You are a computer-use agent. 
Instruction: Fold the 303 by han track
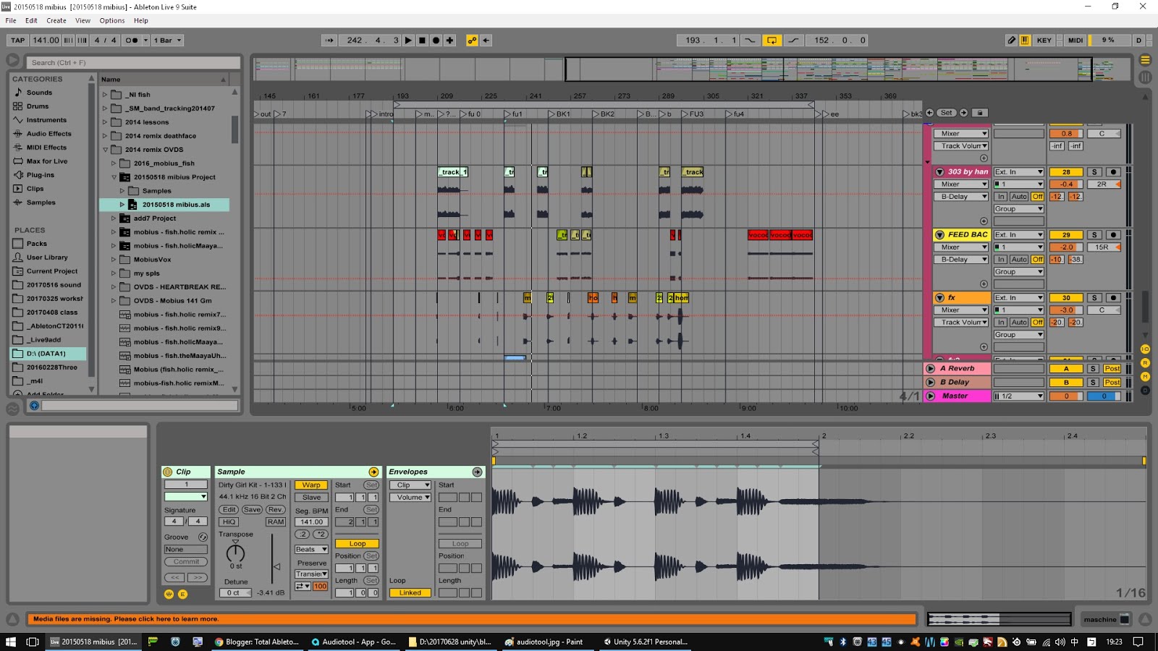(x=939, y=172)
